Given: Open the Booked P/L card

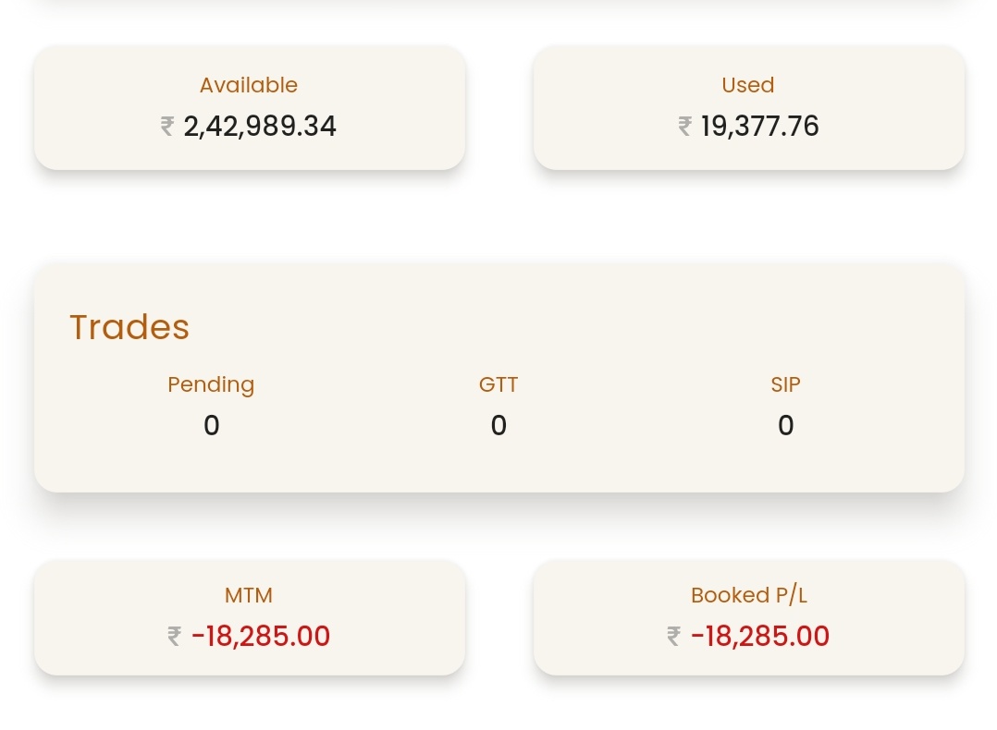Looking at the screenshot, I should [748, 617].
